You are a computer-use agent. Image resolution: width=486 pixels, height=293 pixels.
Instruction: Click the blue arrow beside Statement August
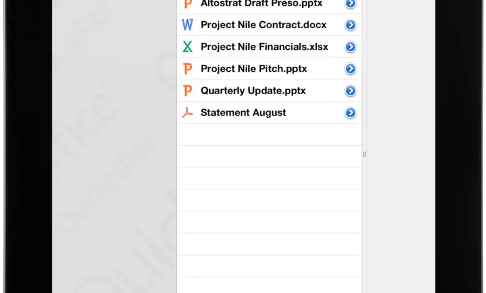[350, 113]
